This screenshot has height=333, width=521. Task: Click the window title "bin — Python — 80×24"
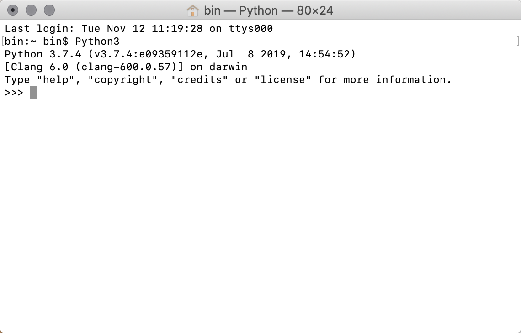[x=269, y=10]
